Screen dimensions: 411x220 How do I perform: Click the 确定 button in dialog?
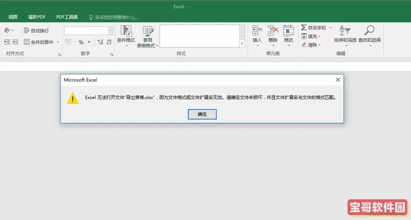point(202,114)
